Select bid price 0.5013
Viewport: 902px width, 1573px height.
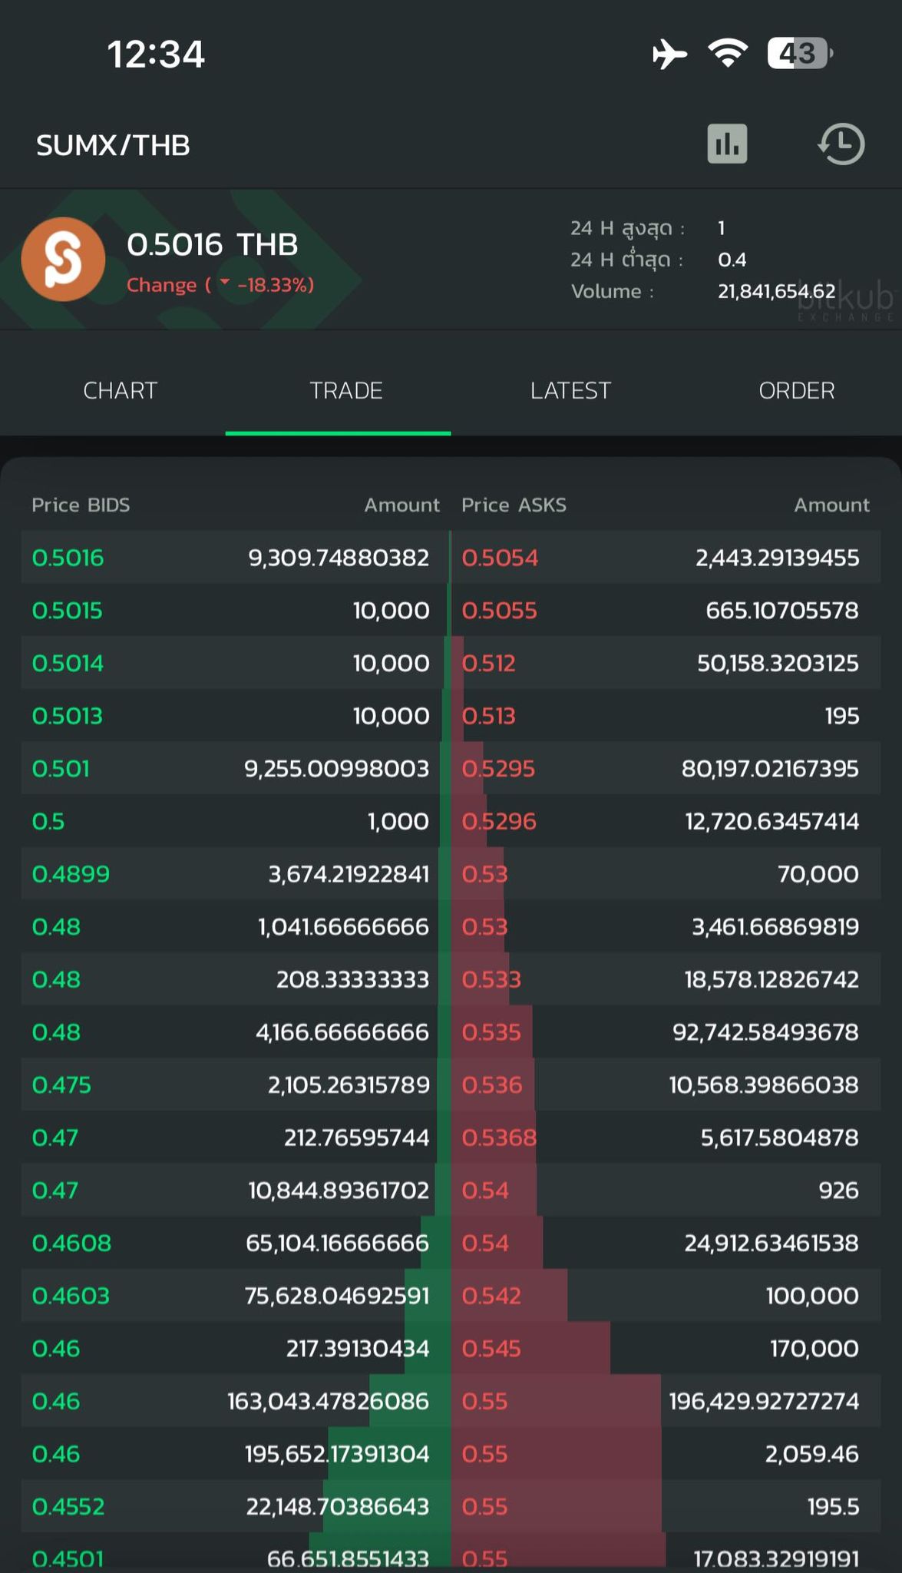click(67, 716)
